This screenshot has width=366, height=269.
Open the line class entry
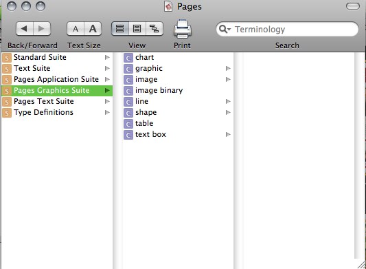[x=178, y=101]
